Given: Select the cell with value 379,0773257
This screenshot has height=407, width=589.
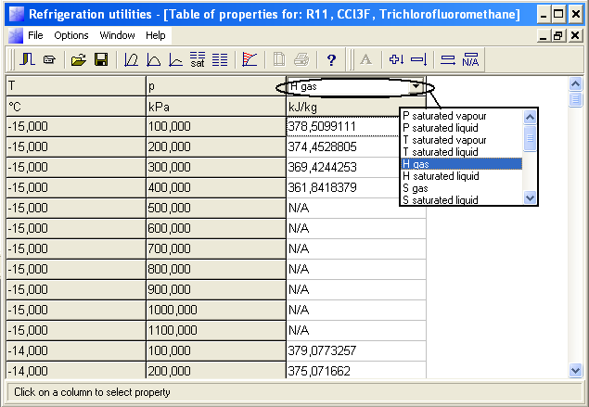Looking at the screenshot, I should (356, 350).
